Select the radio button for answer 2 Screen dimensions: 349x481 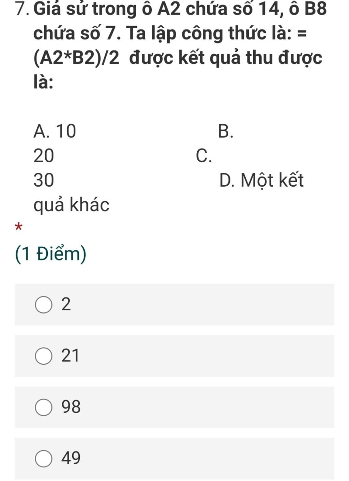tap(44, 305)
